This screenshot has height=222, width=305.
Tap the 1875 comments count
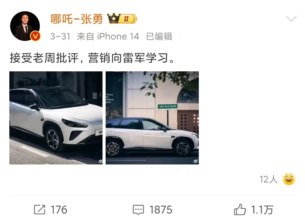pos(161,210)
